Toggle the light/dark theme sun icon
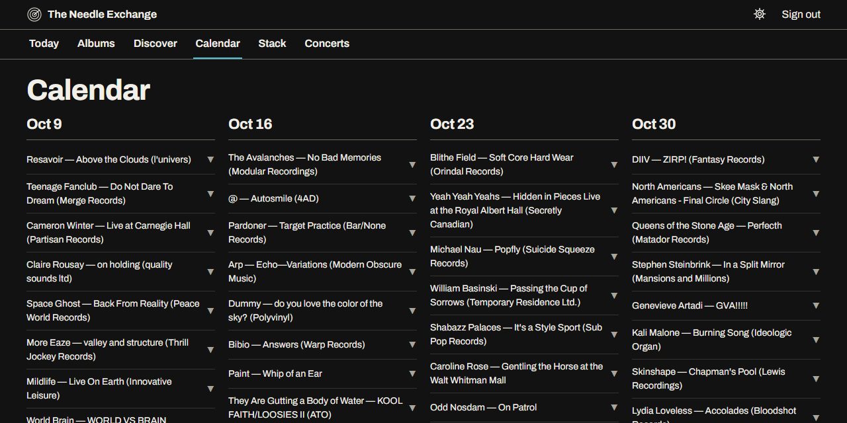Image resolution: width=847 pixels, height=423 pixels. click(x=760, y=14)
